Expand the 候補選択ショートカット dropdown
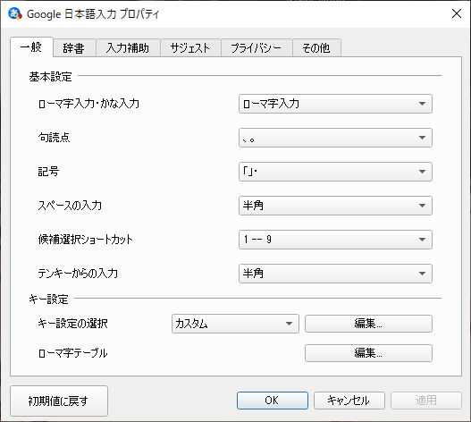This screenshot has width=471, height=422. [x=335, y=240]
